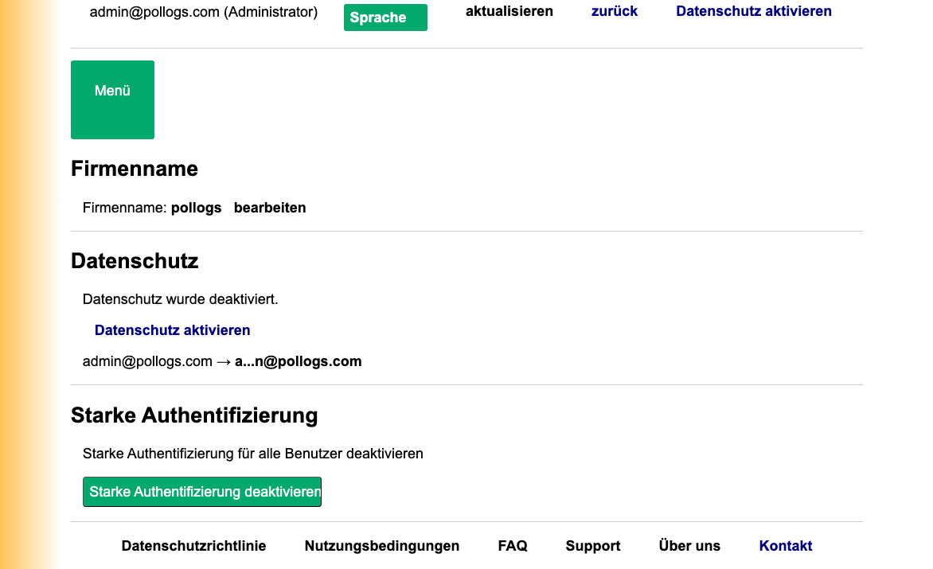Open the Datenschutzrichtlinie footer page
The width and height of the screenshot is (933, 569).
pos(193,546)
